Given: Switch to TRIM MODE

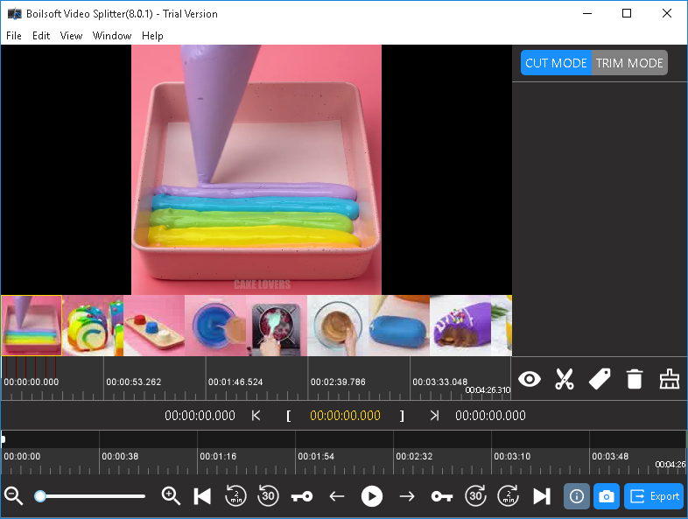Looking at the screenshot, I should tap(629, 63).
